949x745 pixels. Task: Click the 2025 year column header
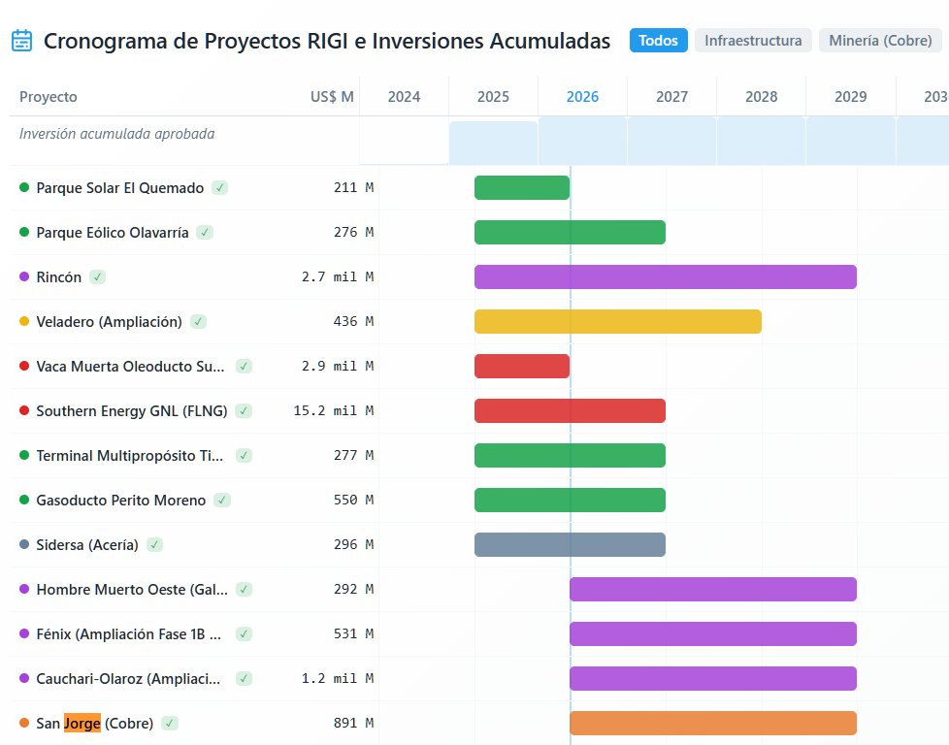coord(493,97)
